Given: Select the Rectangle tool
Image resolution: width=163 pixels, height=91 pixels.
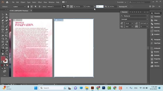Looking at the screenshot, I should (3, 27).
